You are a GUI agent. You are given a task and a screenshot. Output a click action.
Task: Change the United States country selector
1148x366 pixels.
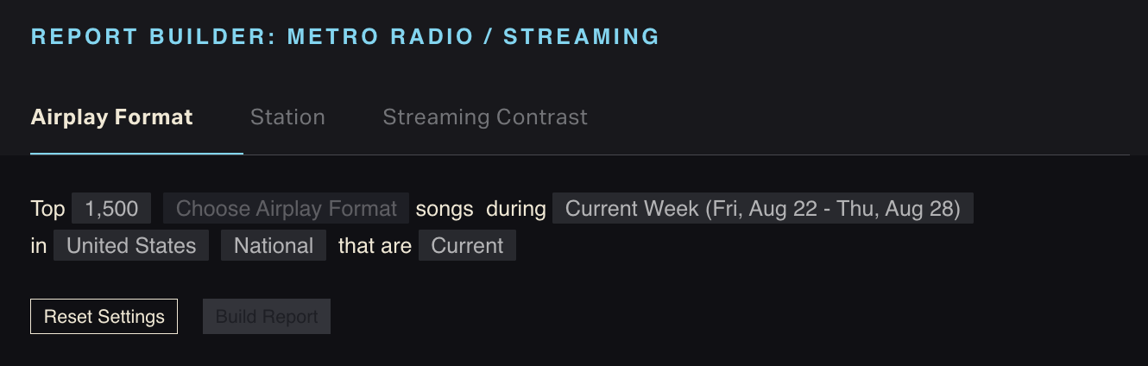click(131, 246)
